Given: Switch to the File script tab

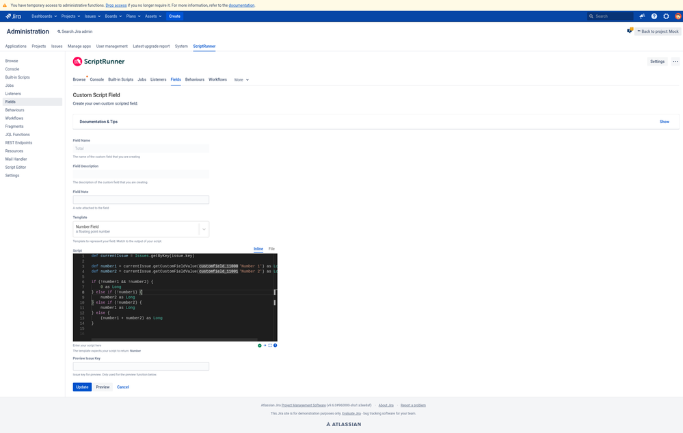Looking at the screenshot, I should point(271,249).
